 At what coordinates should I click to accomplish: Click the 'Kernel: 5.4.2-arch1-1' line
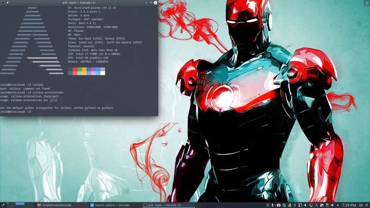pos(84,12)
